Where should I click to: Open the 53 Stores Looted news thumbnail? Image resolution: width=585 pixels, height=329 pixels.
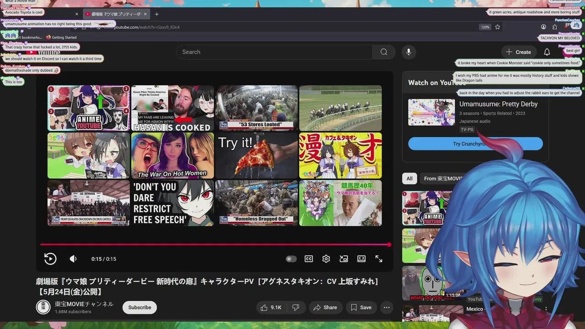tap(256, 108)
